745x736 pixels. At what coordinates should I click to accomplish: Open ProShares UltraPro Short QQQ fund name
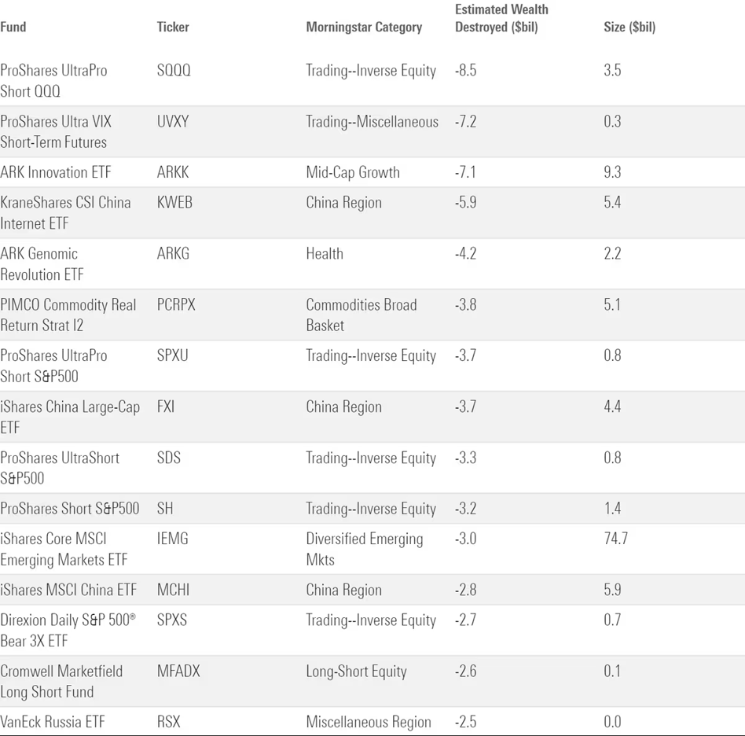point(53,80)
